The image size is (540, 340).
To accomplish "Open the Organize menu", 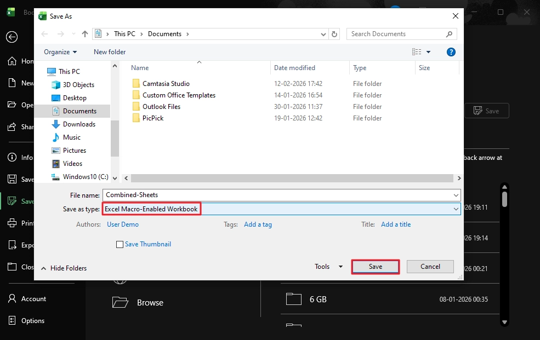I will click(x=59, y=51).
